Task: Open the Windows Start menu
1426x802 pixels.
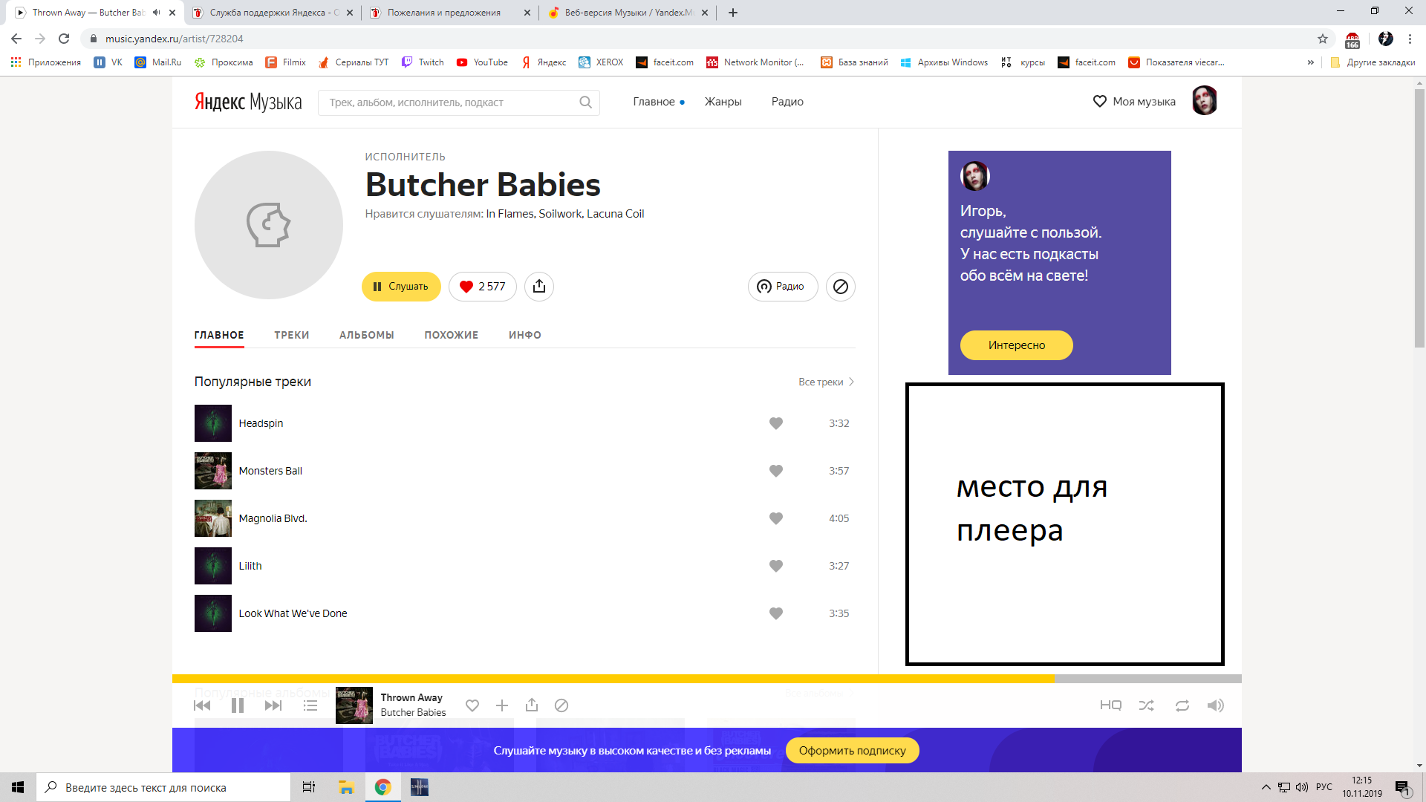Action: point(18,787)
